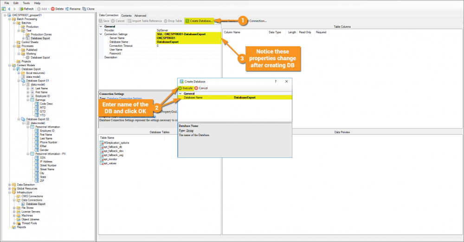The image size is (464, 242).
Task: Click the Rename toolbar button
Action: coord(73,9)
